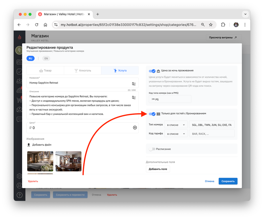The width and height of the screenshot is (264, 219).
Task: Open Код тарифа 'в списке' dropdown
Action: coord(176,134)
